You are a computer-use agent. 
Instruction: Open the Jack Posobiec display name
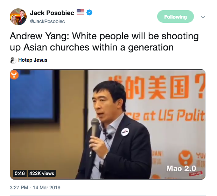52,13
